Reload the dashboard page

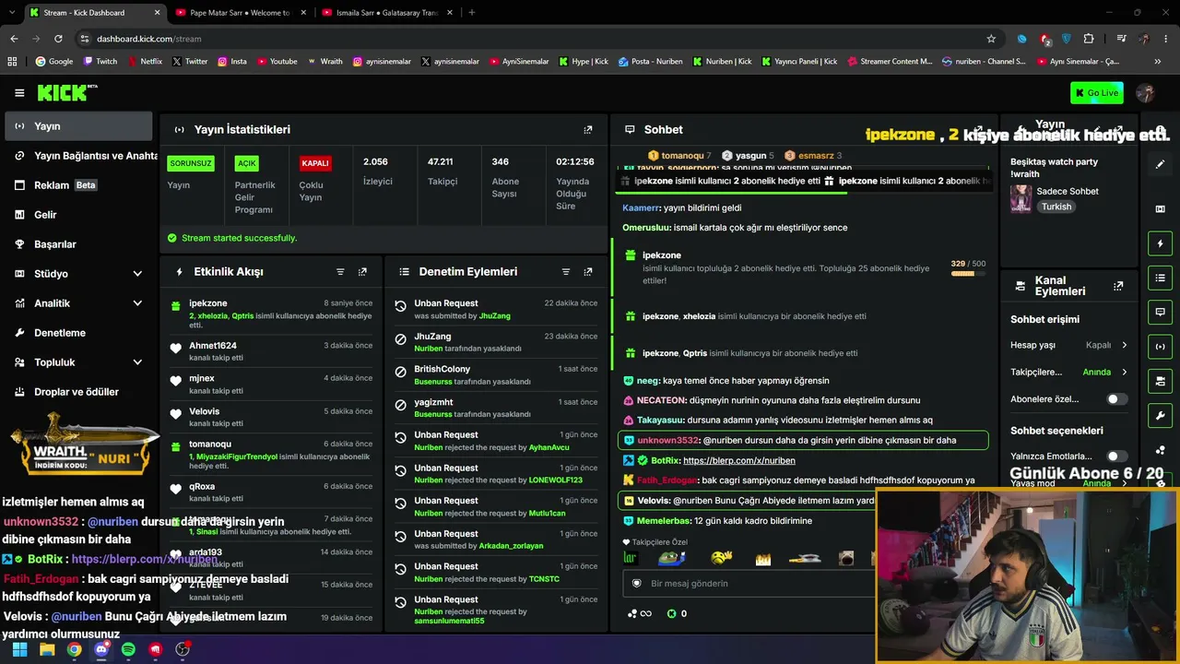click(x=58, y=39)
